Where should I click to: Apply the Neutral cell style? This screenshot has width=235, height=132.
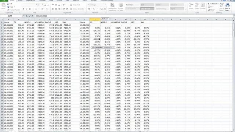coord(177,5)
